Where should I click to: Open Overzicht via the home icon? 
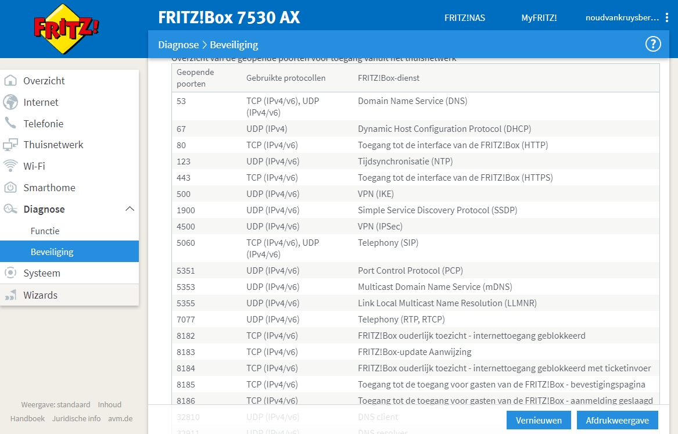pos(10,81)
